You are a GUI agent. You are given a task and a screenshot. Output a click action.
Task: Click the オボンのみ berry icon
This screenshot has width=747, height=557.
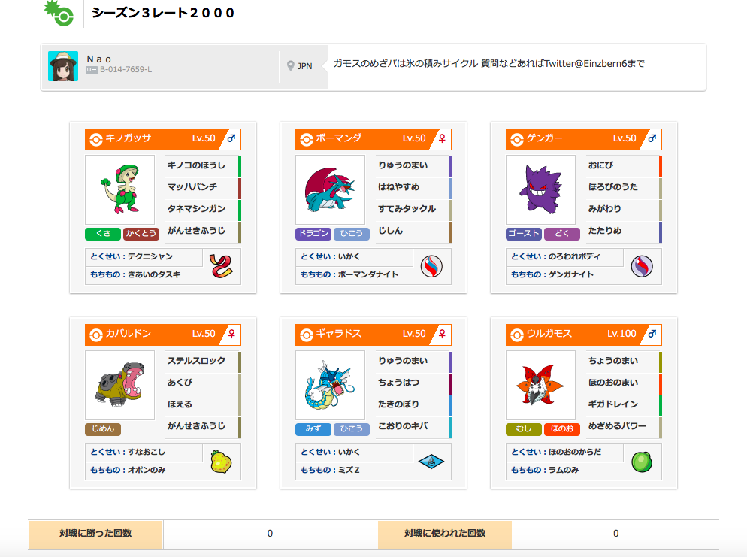pos(221,462)
